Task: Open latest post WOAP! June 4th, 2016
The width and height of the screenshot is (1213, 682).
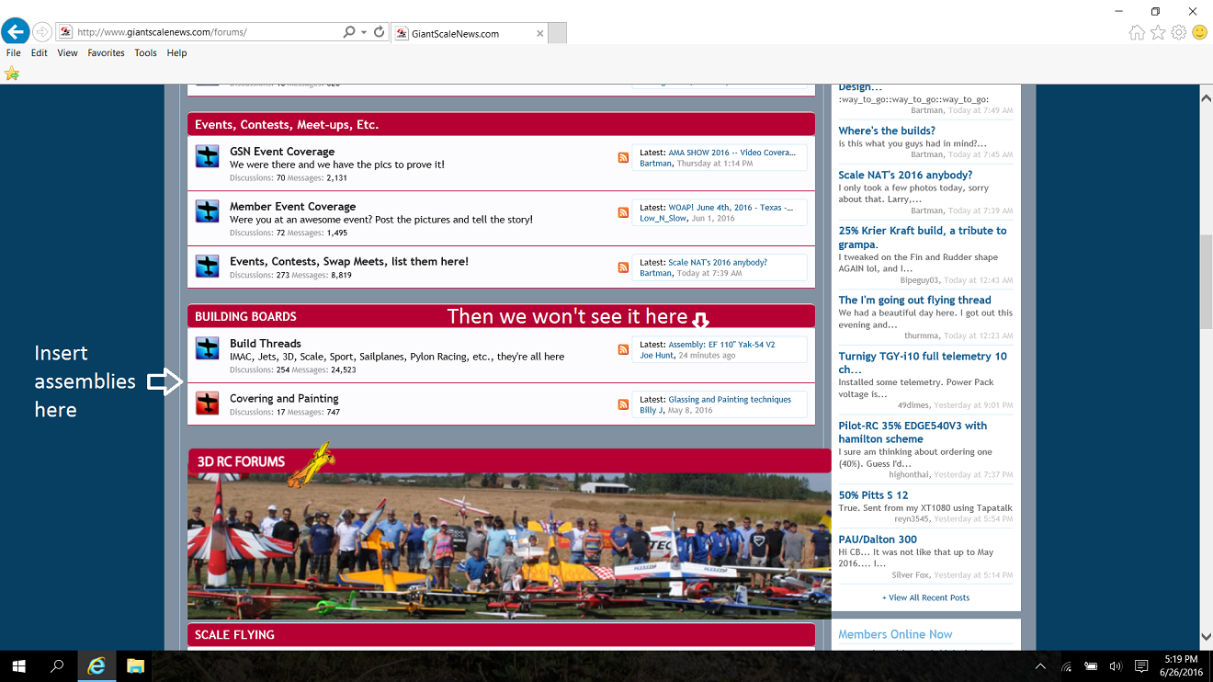Action: tap(731, 208)
